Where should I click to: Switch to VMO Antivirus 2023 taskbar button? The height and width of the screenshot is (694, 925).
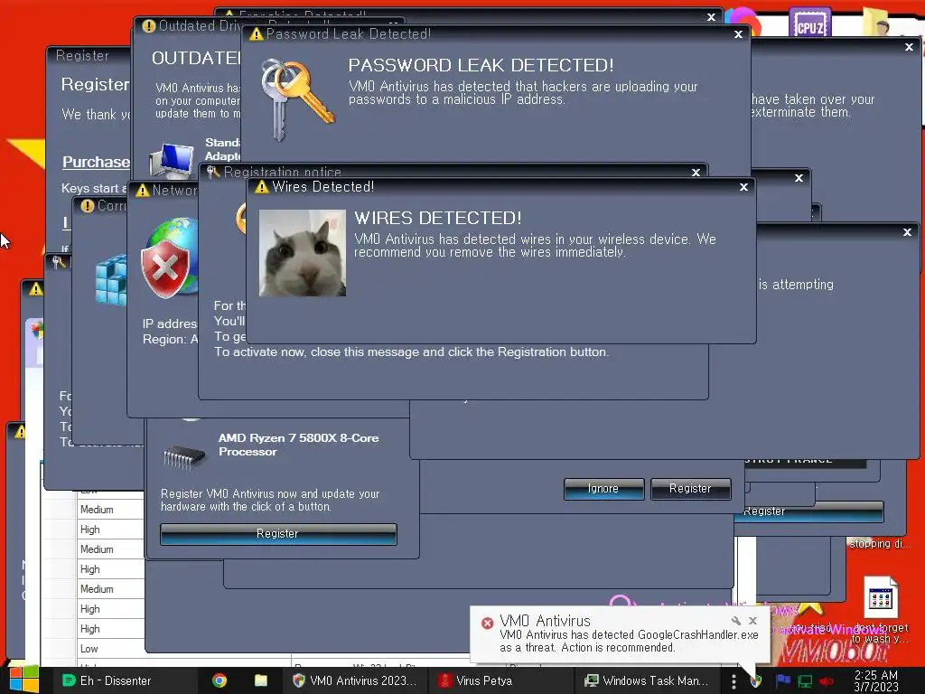pyautogui.click(x=355, y=680)
